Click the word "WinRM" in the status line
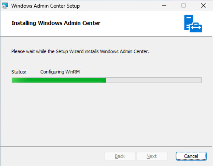 click(x=73, y=72)
